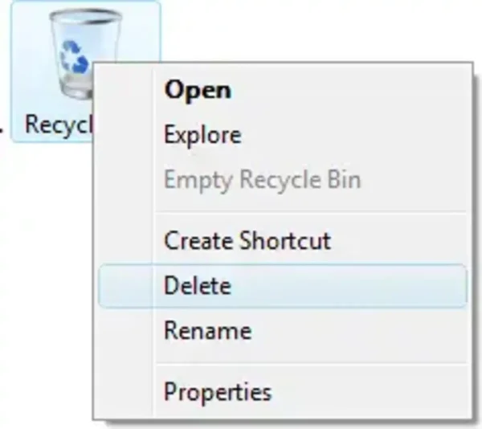Choose Open from the context menu
This screenshot has height=429, width=482.
pyautogui.click(x=198, y=89)
